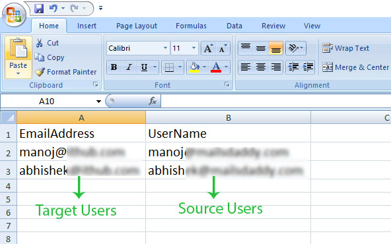
Task: Open the undo history dropdown arrow
Action: 63,9
